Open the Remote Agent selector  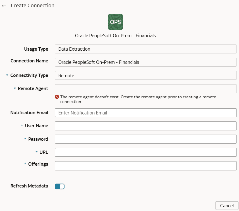click(x=145, y=88)
